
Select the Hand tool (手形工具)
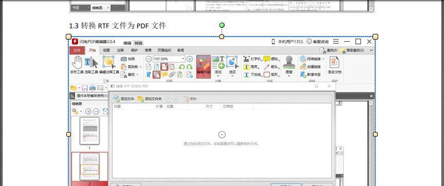(x=77, y=65)
